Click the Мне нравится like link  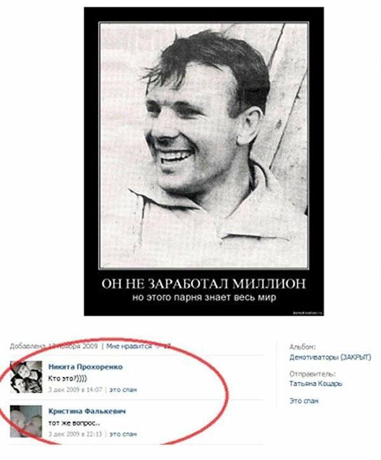(x=129, y=346)
